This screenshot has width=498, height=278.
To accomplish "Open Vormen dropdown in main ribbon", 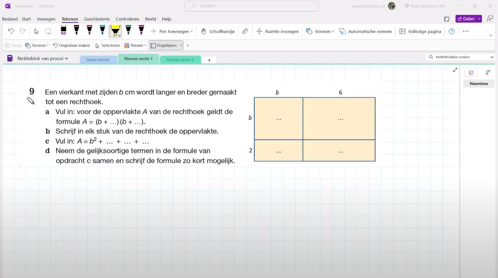I will coord(320,31).
